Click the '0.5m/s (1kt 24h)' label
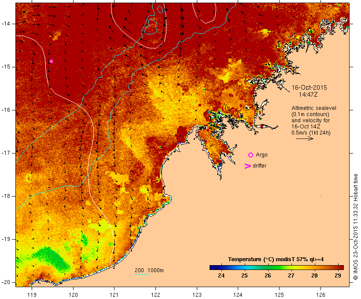The height and width of the screenshot is (299, 361). (311, 133)
